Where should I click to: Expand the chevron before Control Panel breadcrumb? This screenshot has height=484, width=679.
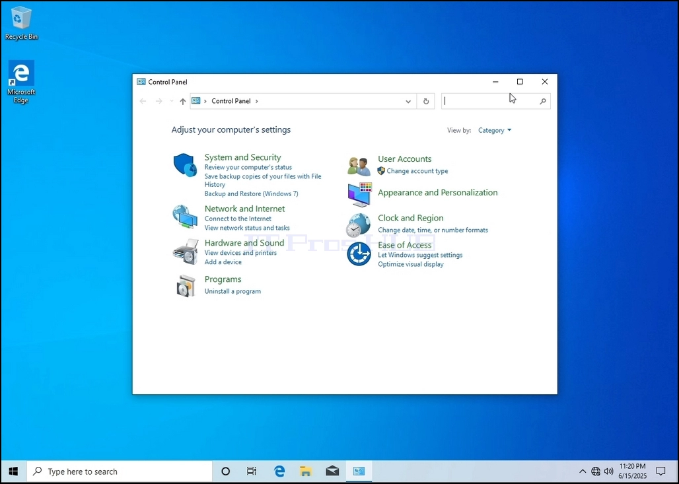point(205,101)
